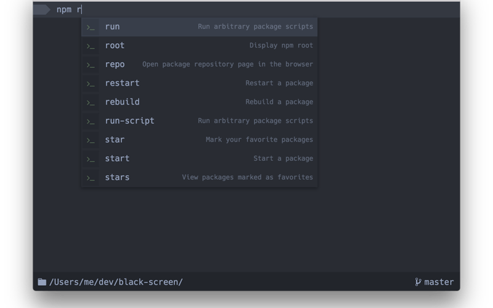This screenshot has height=308, width=493.
Task: Select the 'stars' suggestion
Action: pos(199,177)
